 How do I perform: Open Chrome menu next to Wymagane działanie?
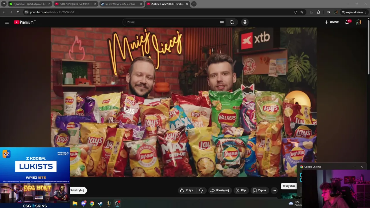(366, 12)
